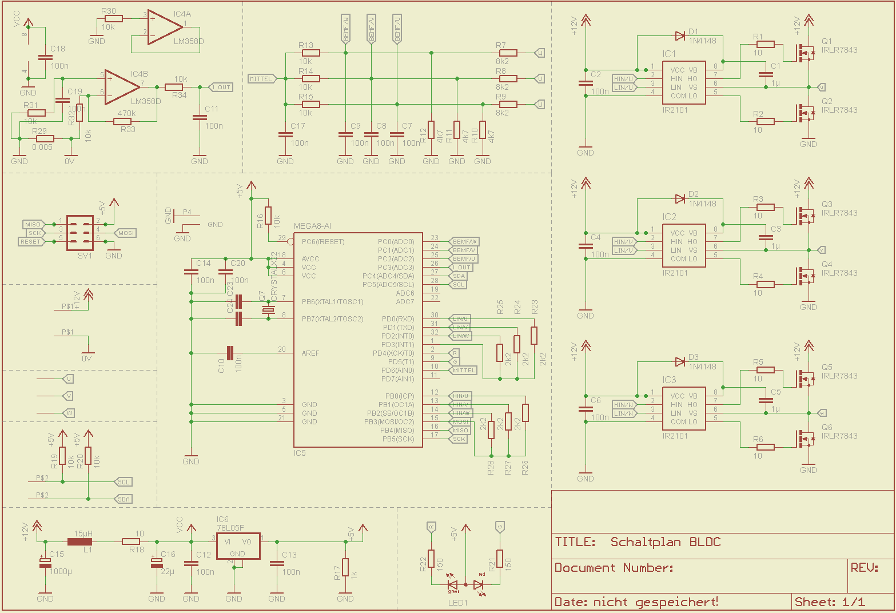Select the IC4B op-amp triangle symbol
Viewport: 896px width, 613px height.
(122, 87)
